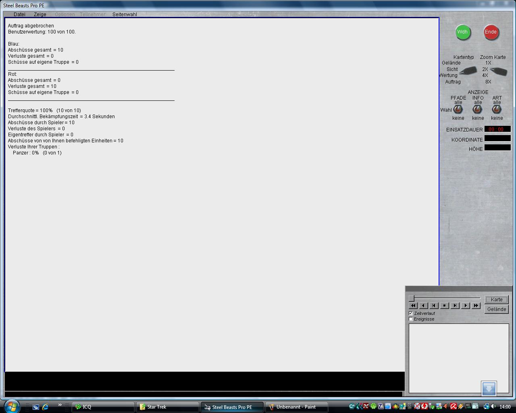Viewport: 516px width, 413px height.
Task: Click the skip to next event button
Action: [x=455, y=306]
